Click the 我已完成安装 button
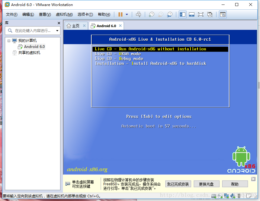Screen dimensions: 260x201 pyautogui.click(x=178, y=184)
